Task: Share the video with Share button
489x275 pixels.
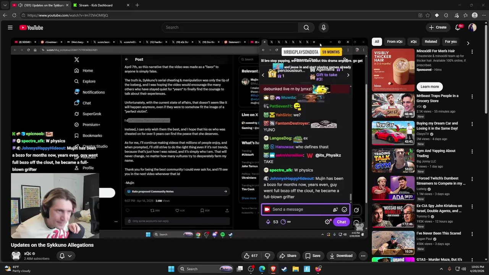Action: point(288,256)
